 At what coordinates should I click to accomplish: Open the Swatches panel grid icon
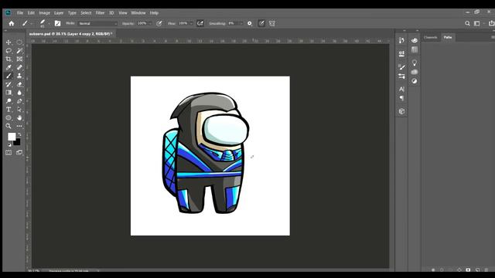click(x=415, y=49)
